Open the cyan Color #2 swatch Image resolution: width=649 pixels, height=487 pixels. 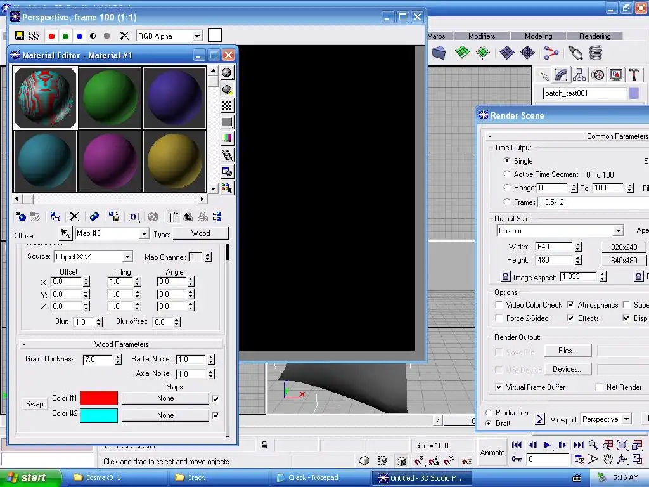click(98, 415)
